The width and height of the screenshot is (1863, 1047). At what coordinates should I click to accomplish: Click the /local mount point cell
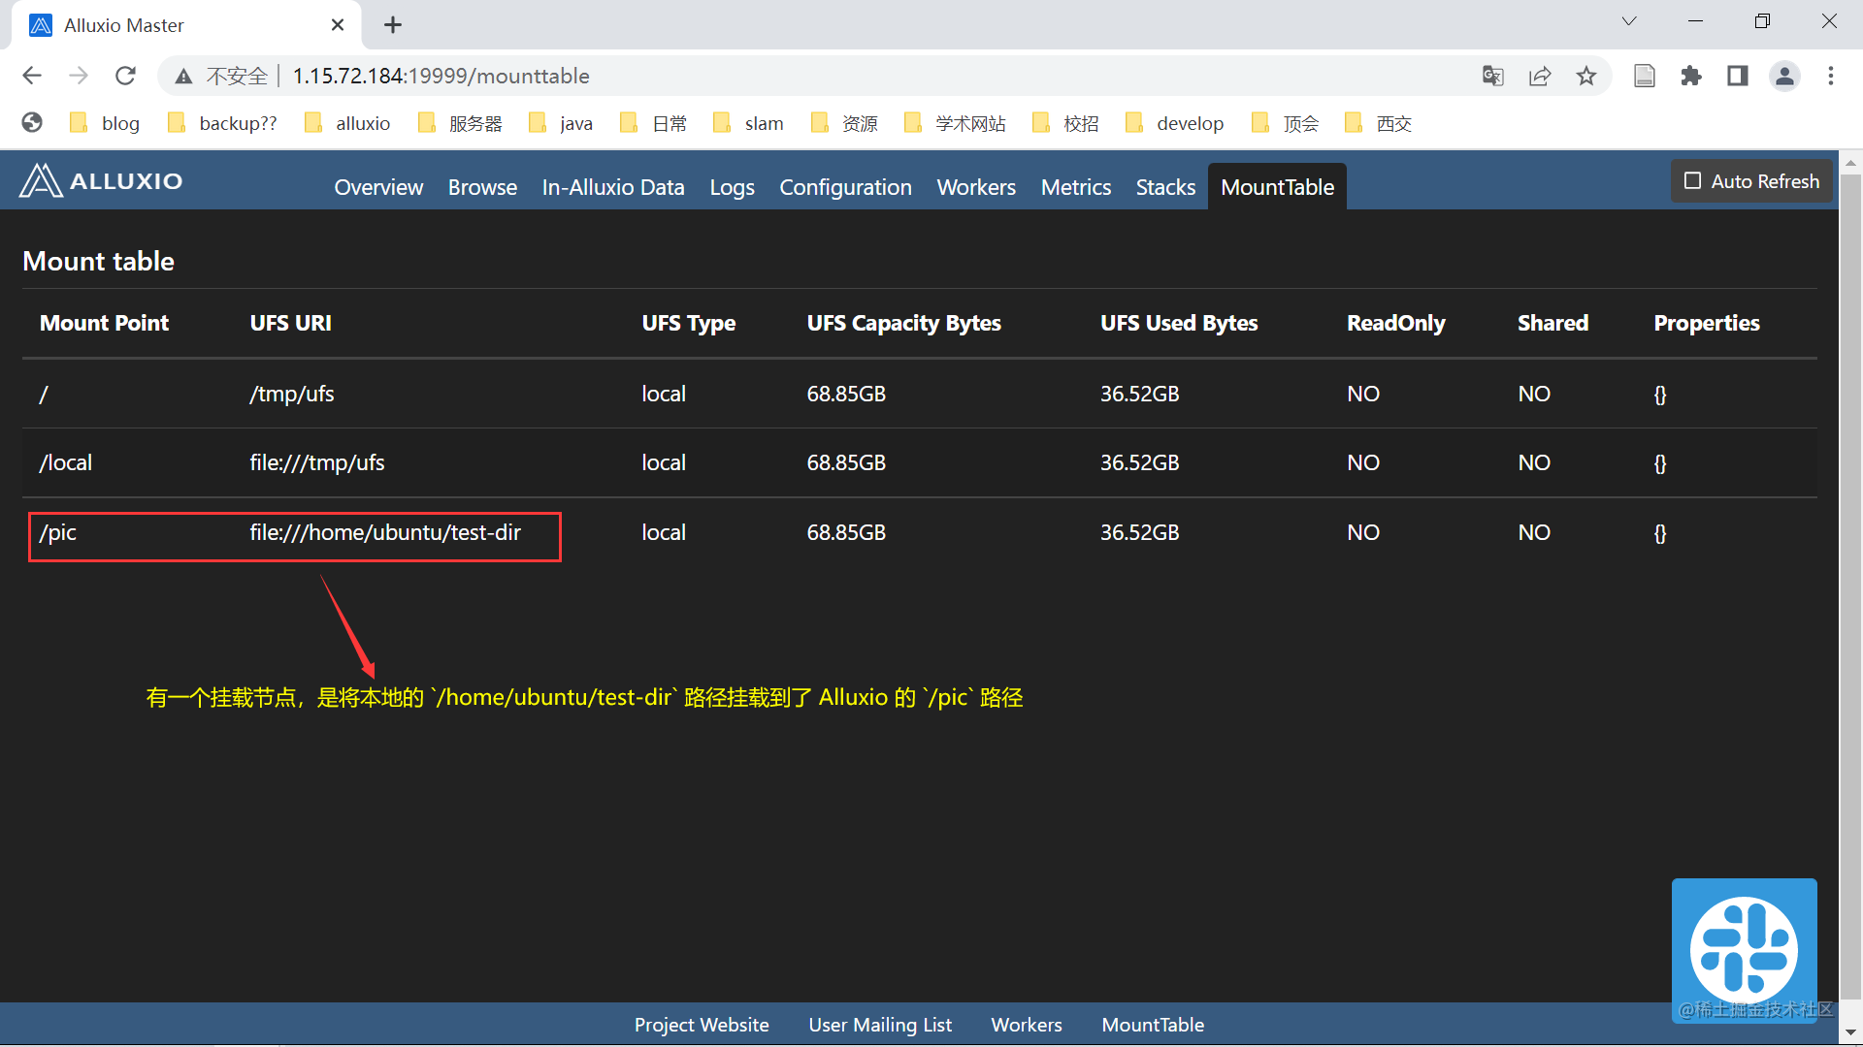pyautogui.click(x=65, y=462)
